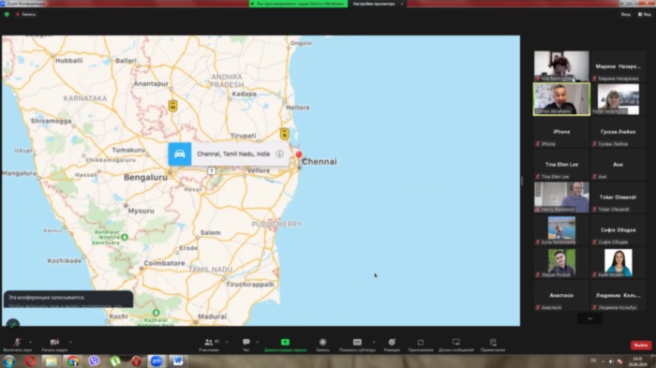Viewport: 656px width, 368px height.
Task: Open the Participants panel
Action: pyautogui.click(x=209, y=345)
